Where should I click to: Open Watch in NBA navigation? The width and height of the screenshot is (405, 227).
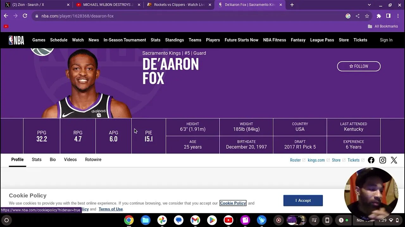point(78,40)
